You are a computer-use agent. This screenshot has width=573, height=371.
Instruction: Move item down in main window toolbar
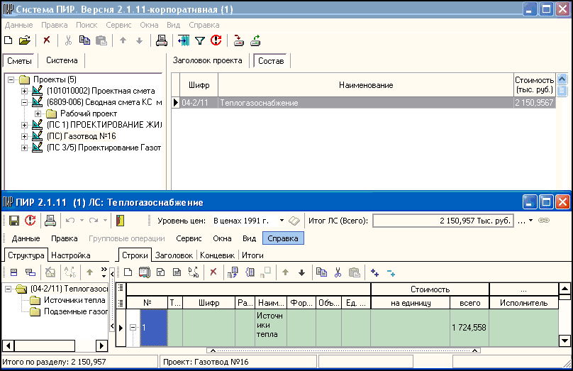click(x=139, y=41)
